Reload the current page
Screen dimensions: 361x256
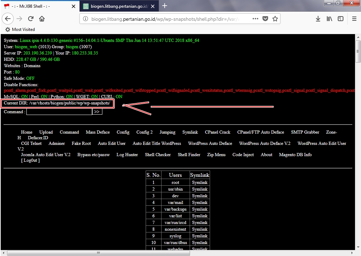tap(31, 19)
